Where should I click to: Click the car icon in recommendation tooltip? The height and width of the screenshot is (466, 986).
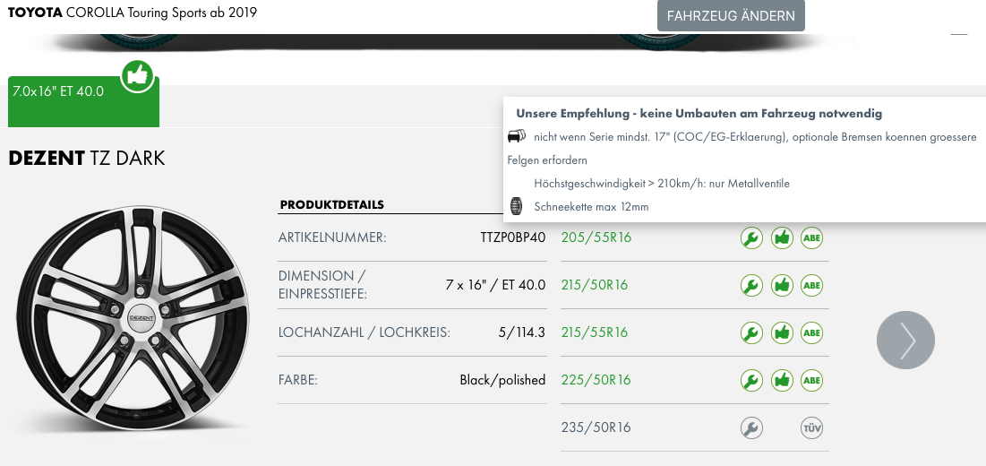[x=516, y=136]
